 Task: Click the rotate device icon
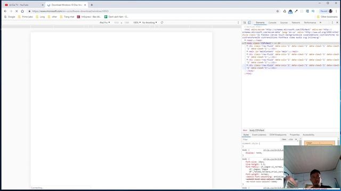[x=162, y=22]
